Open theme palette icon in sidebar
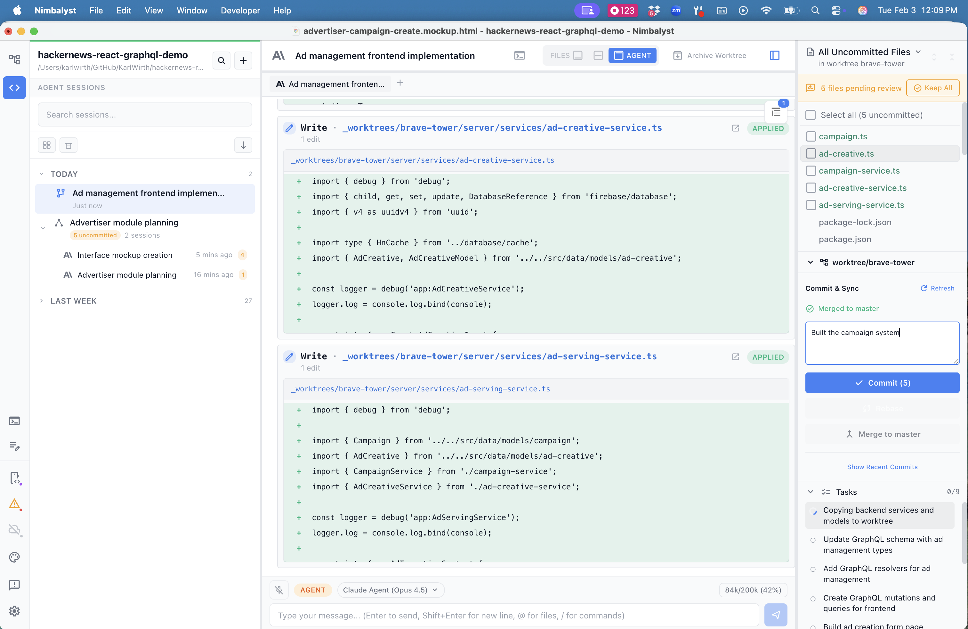The width and height of the screenshot is (968, 629). tap(15, 557)
